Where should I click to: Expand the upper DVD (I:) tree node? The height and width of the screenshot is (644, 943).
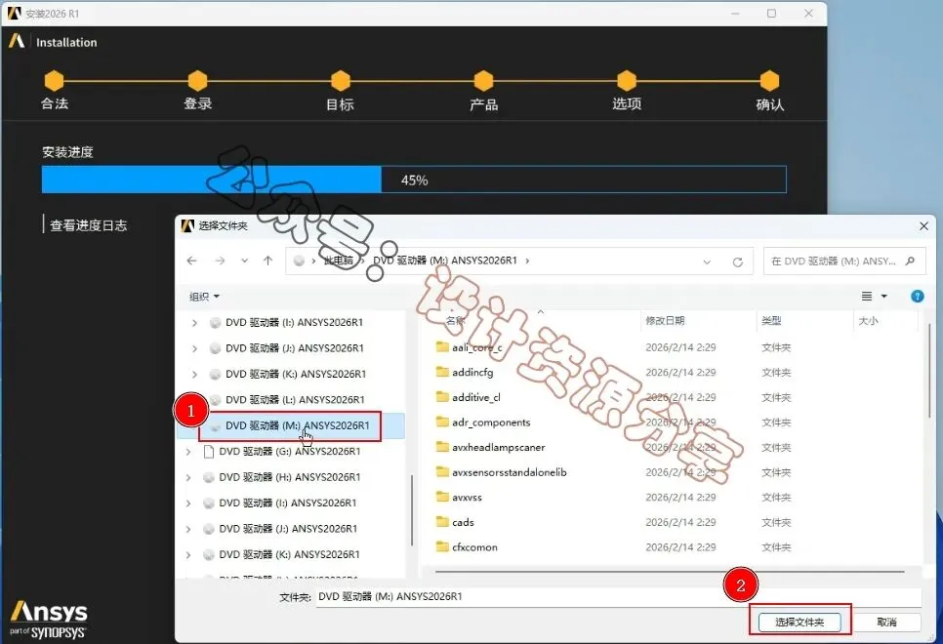click(194, 323)
